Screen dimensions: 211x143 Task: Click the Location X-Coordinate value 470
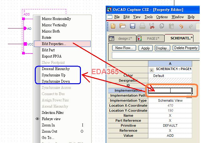point(170,105)
